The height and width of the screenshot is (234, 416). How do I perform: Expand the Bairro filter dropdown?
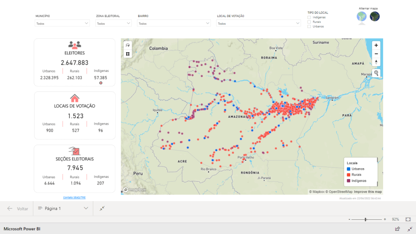pyautogui.click(x=174, y=24)
